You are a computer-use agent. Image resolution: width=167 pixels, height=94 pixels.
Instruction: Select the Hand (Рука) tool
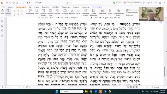pyautogui.click(x=3, y=11)
